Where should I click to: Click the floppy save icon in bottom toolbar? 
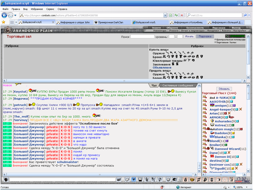point(140,179)
